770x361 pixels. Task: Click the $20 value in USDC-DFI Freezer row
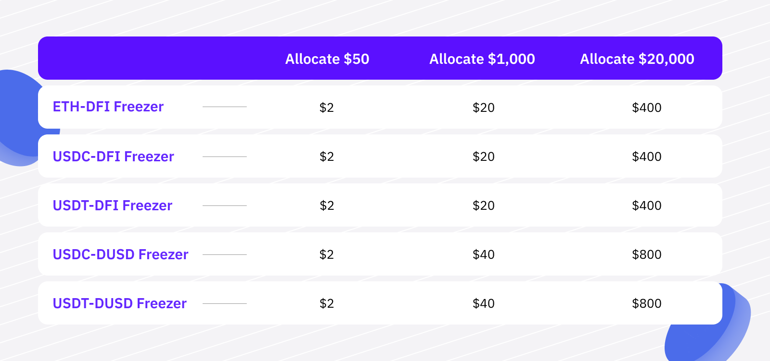coord(484,156)
